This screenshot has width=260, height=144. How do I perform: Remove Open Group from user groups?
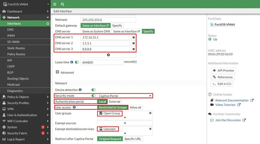pos(150,113)
